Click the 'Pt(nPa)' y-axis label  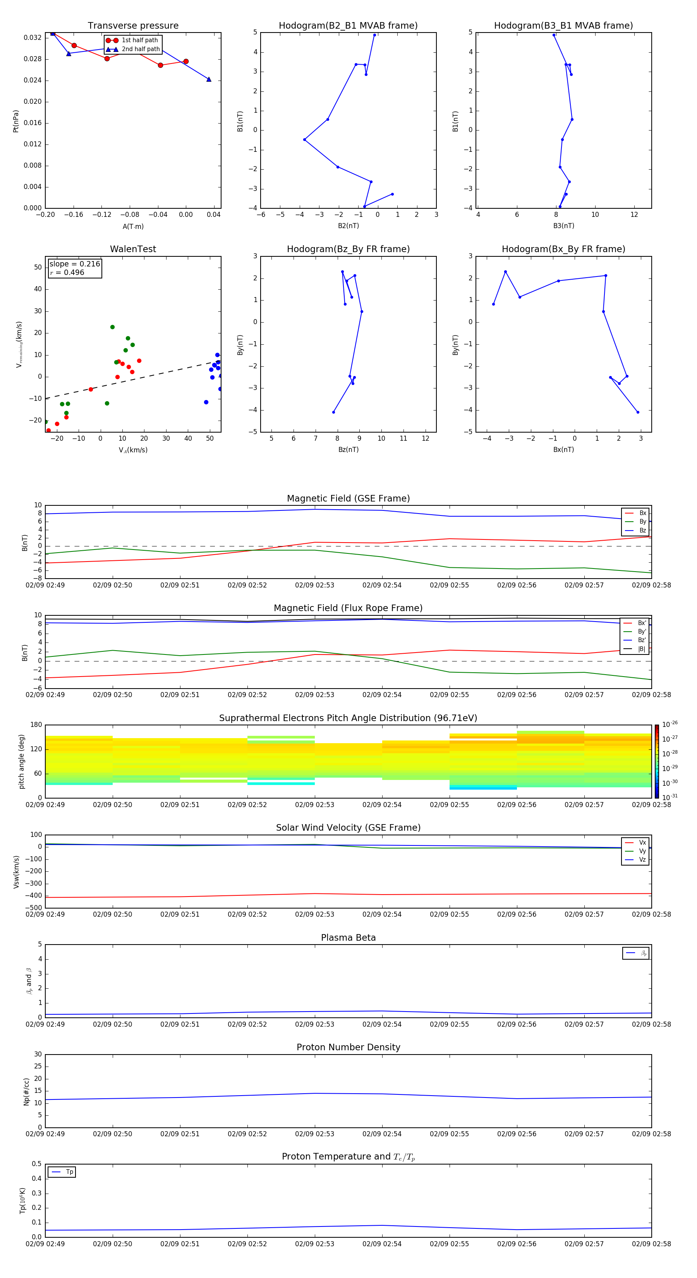tap(16, 121)
